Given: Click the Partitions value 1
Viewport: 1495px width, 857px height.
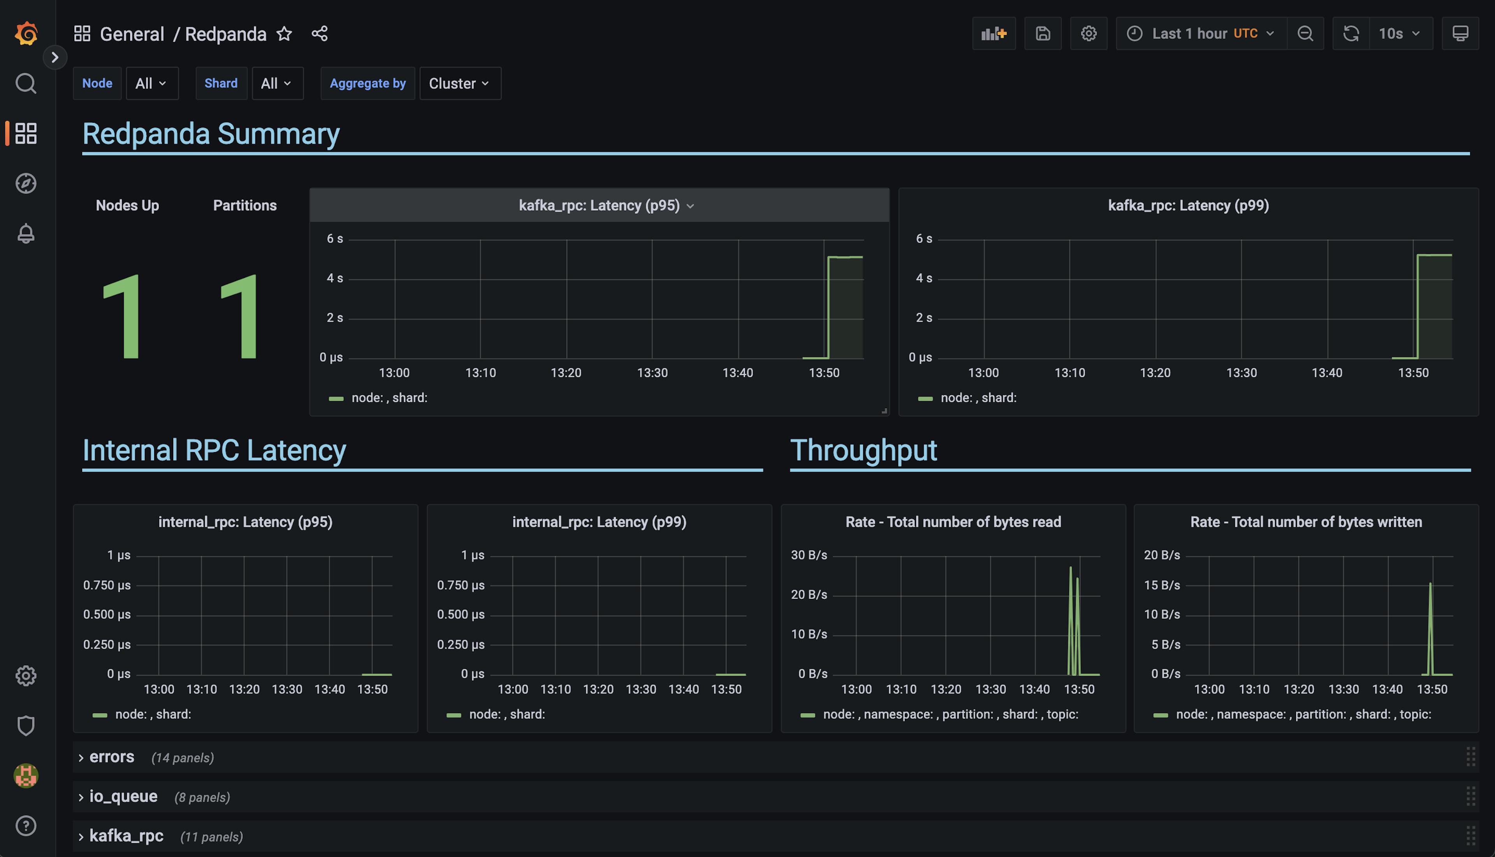Looking at the screenshot, I should coord(239,316).
